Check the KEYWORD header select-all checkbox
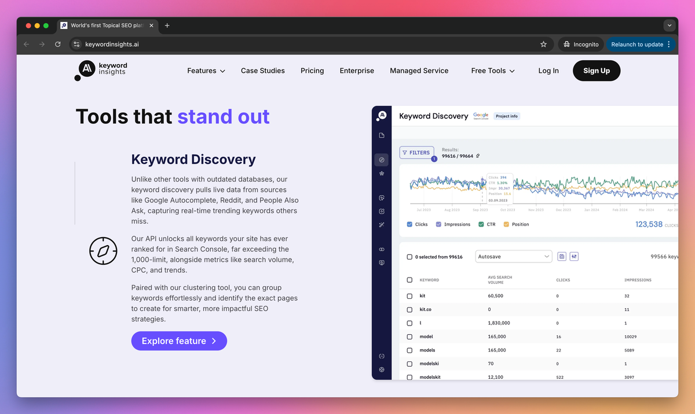 click(x=410, y=280)
